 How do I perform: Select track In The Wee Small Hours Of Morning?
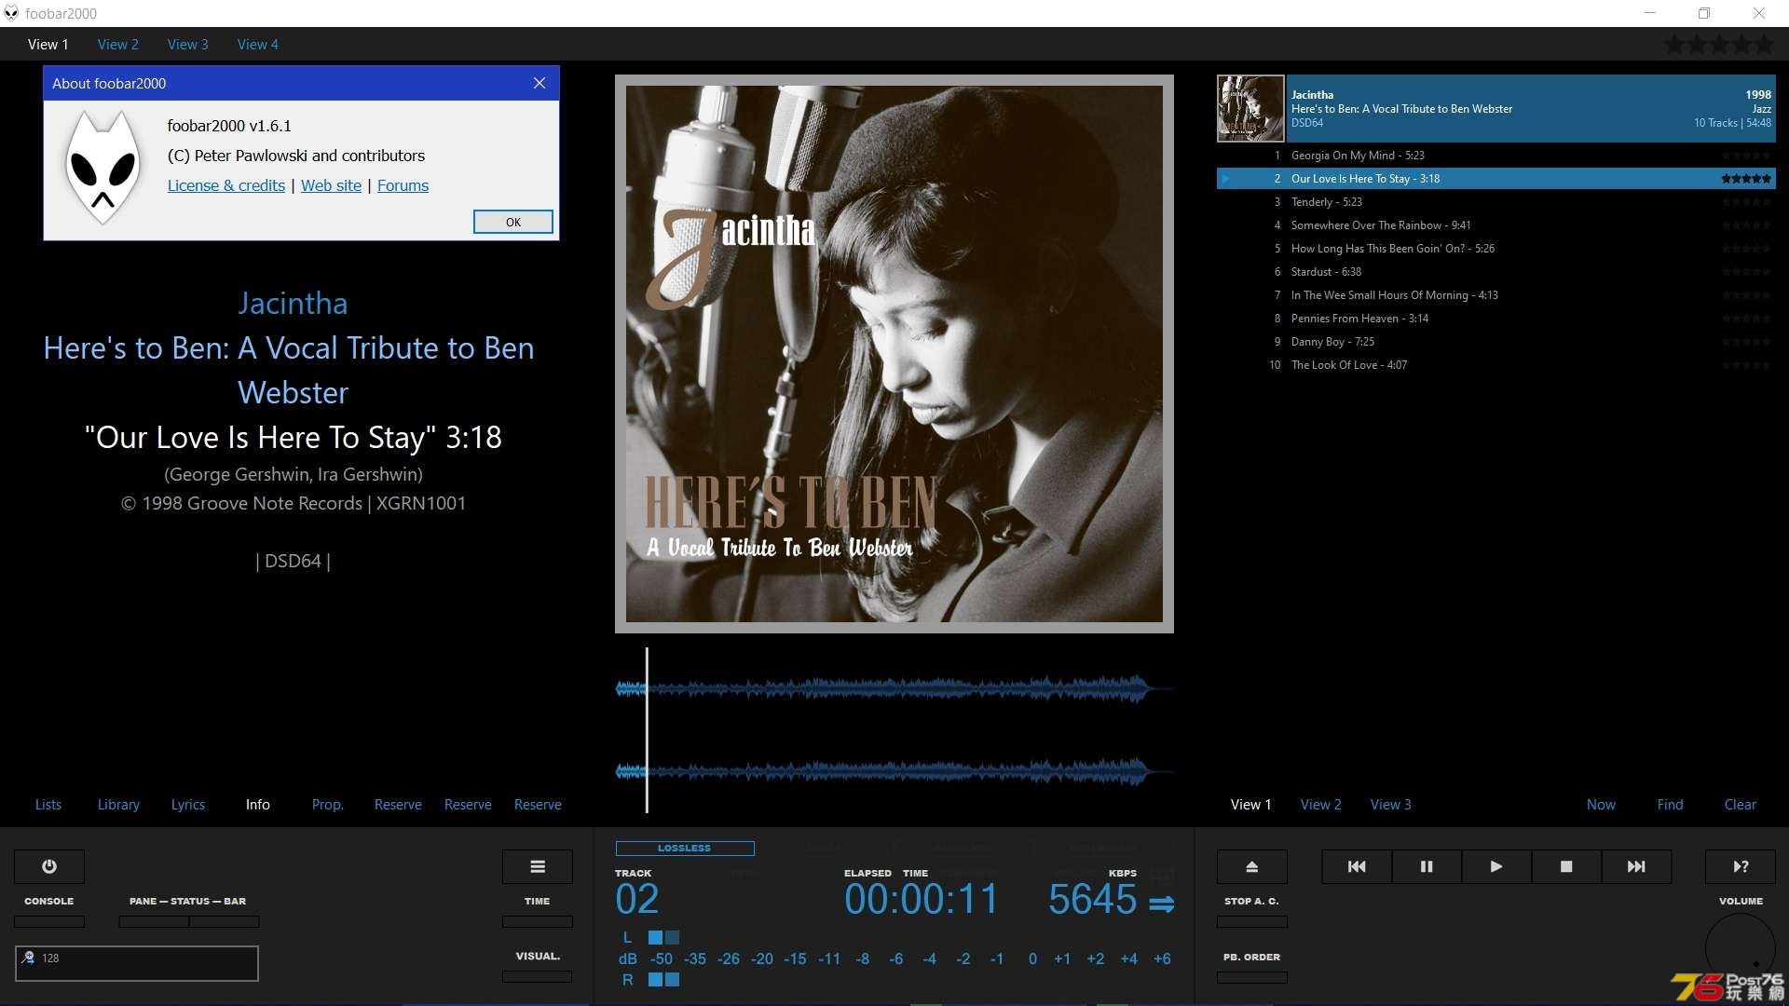1496,295
